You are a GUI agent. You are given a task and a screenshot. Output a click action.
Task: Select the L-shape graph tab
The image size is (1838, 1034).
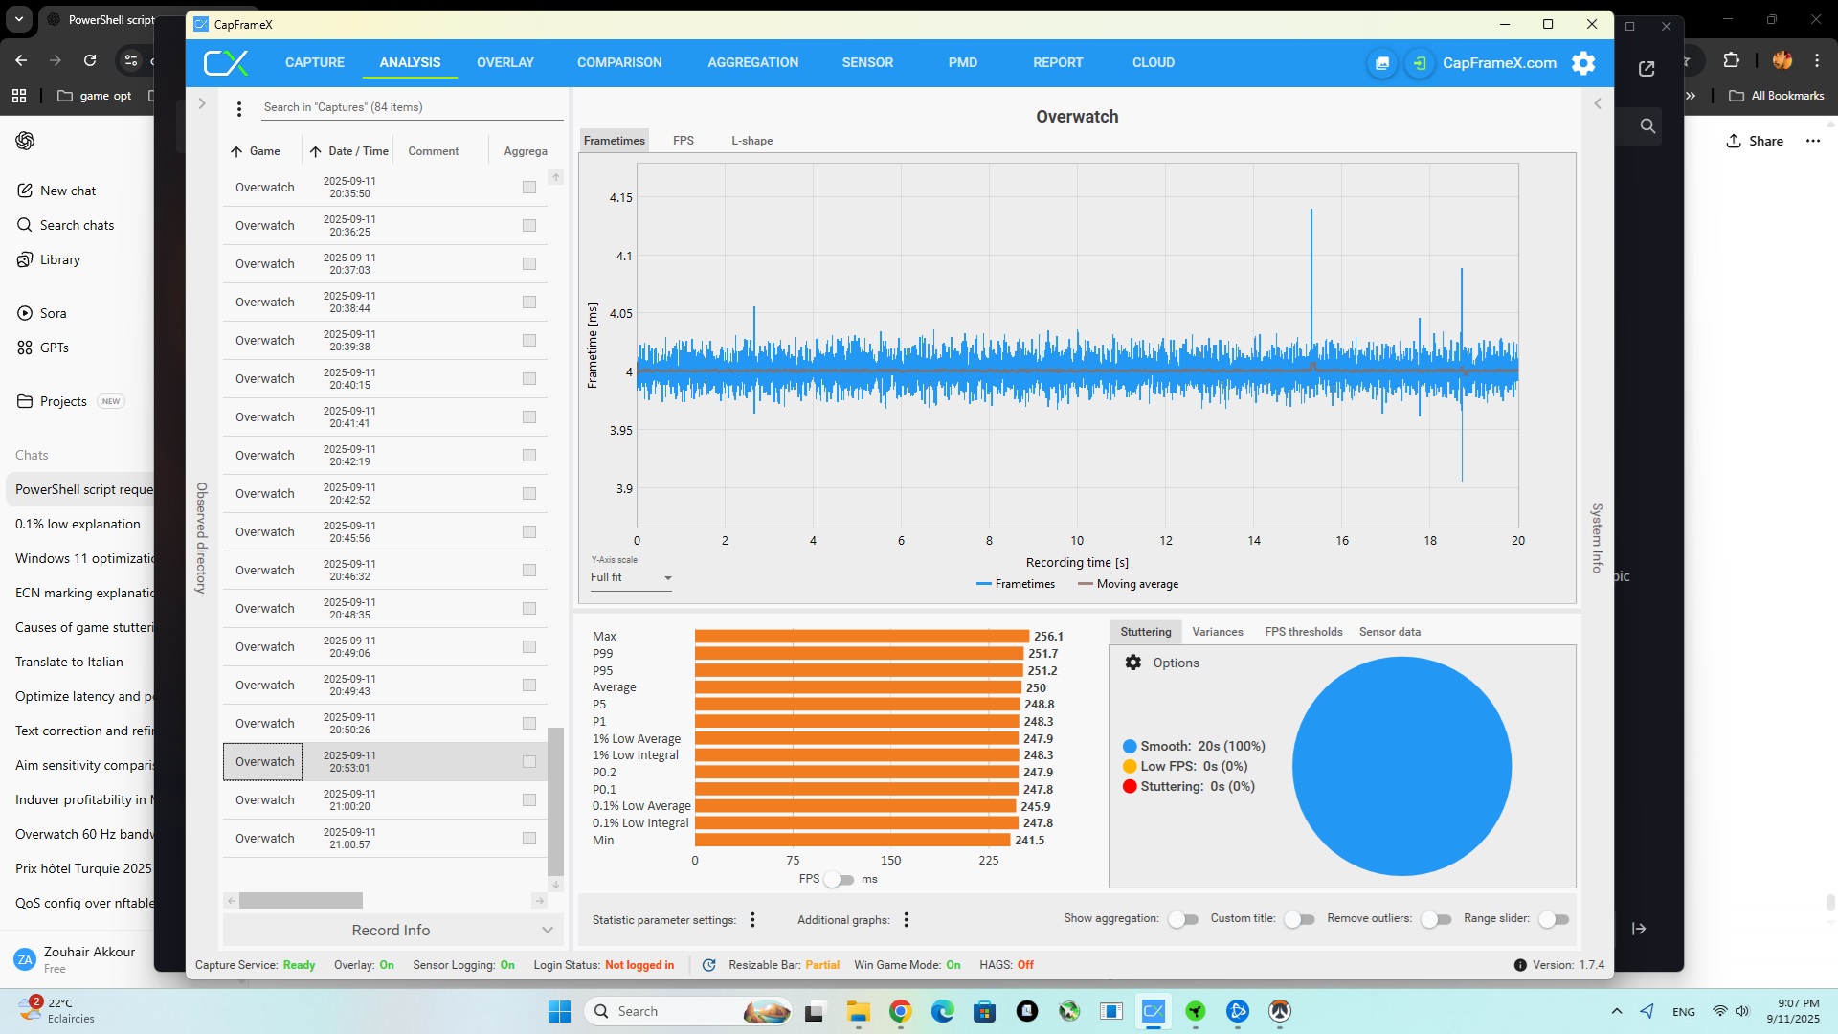point(751,141)
